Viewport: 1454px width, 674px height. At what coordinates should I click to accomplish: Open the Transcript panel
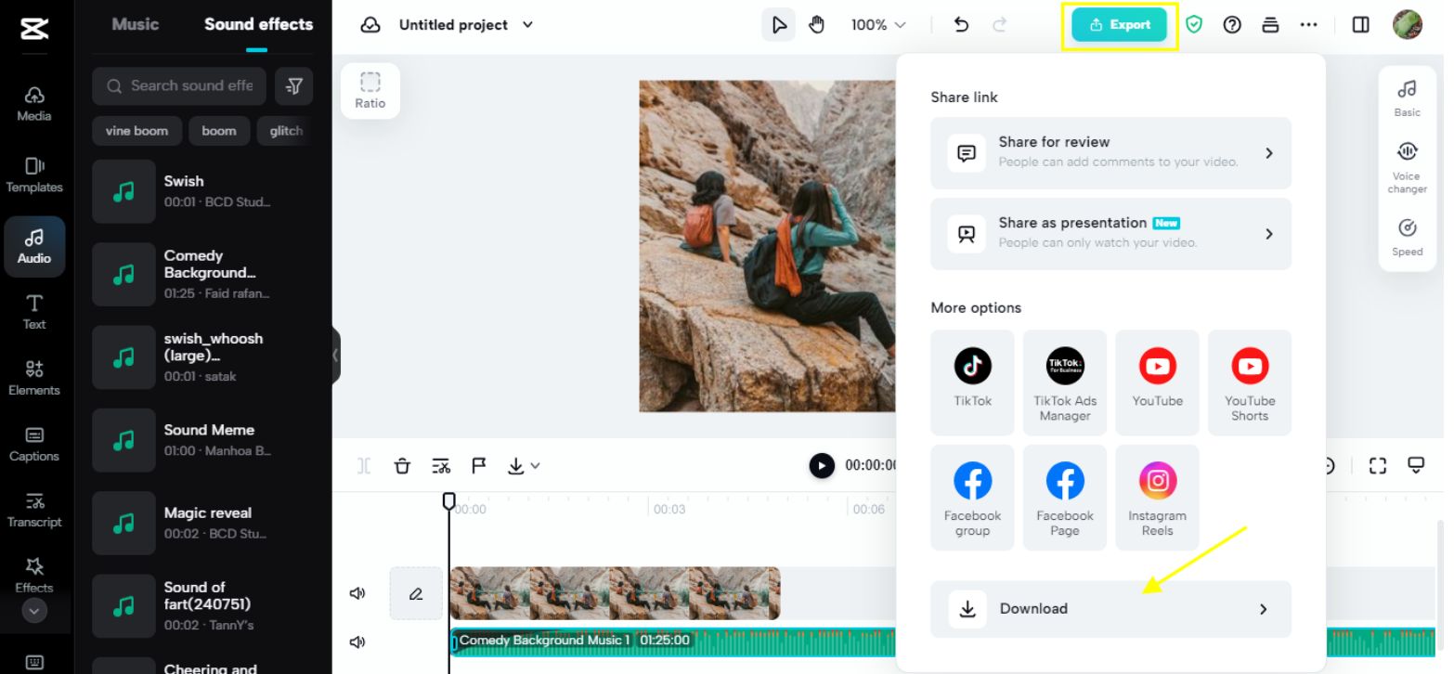tap(34, 510)
